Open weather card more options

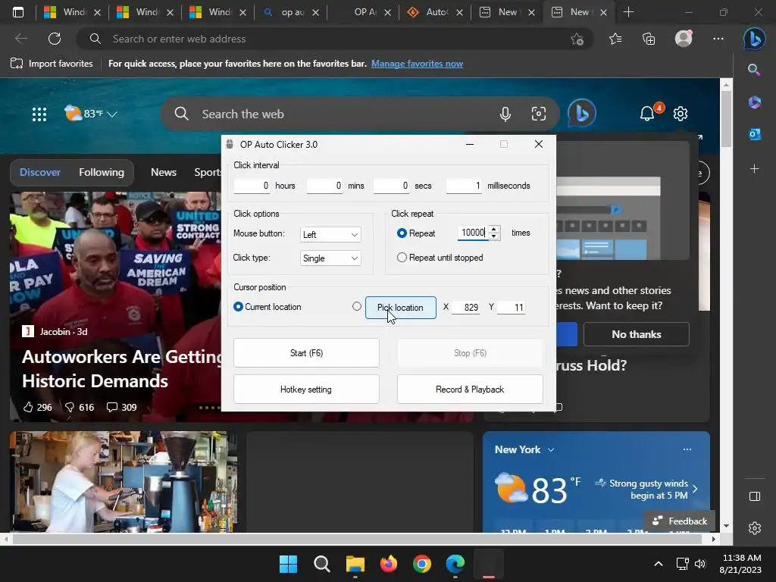click(687, 449)
